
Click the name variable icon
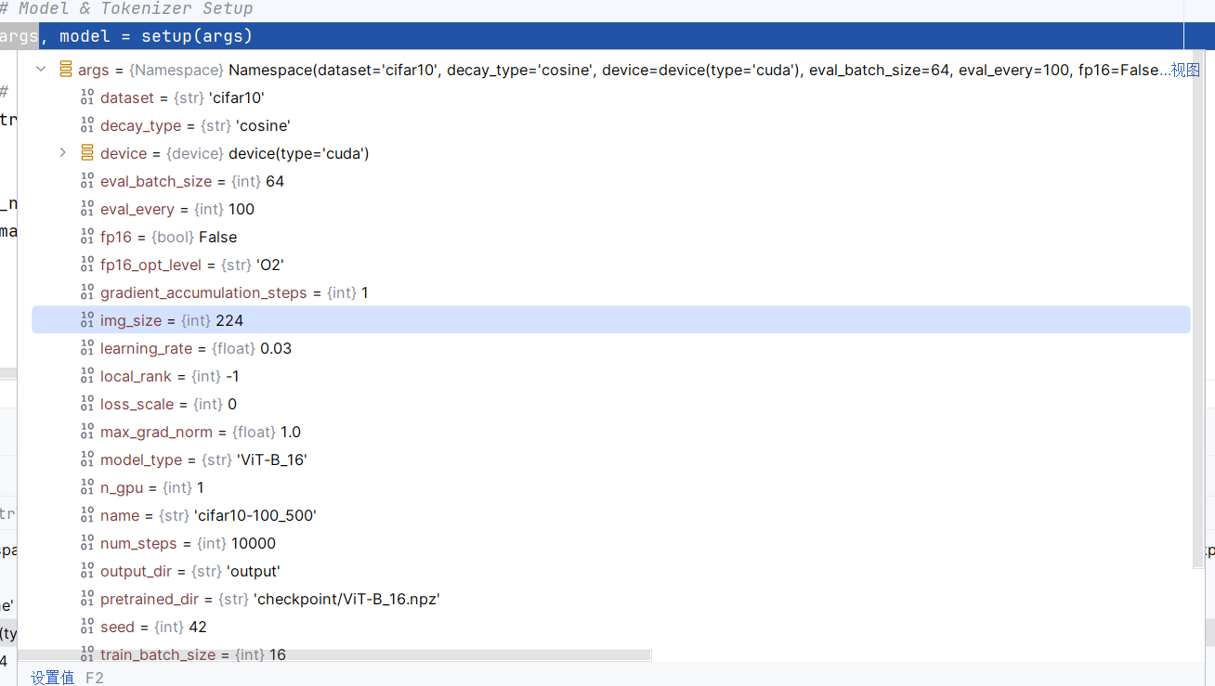(87, 515)
